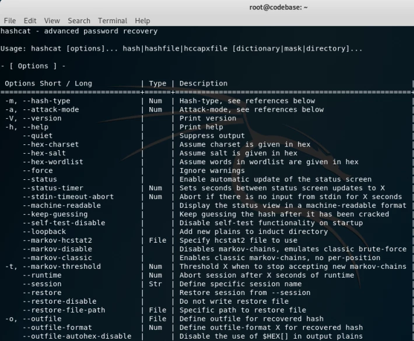The image size is (414, 341).
Task: Click the '--hex-wordlist' option
Action: 53,162
